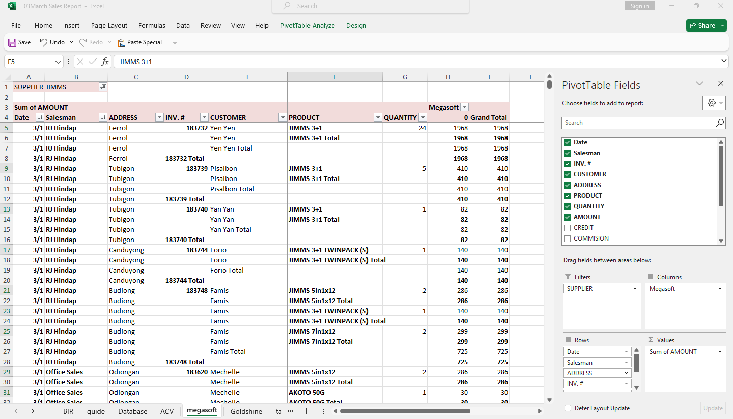Click the Paste Special clipboard icon
The height and width of the screenshot is (419, 733).
coord(121,42)
